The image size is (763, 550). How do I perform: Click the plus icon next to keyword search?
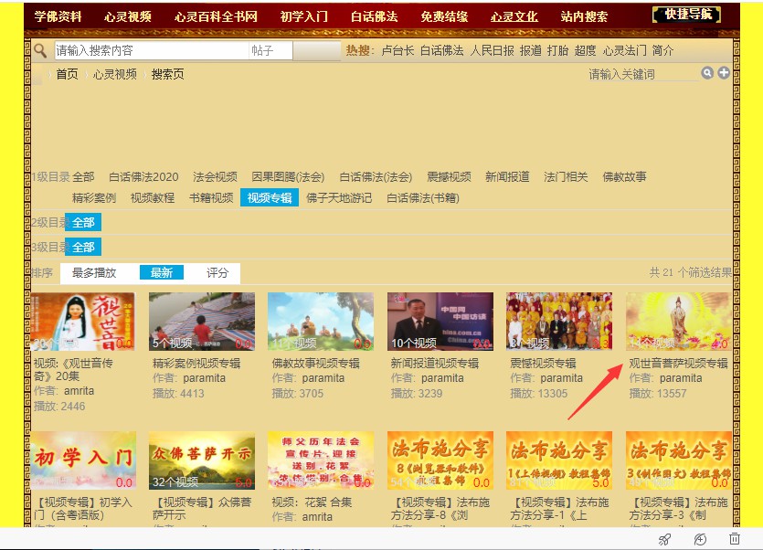tap(724, 73)
